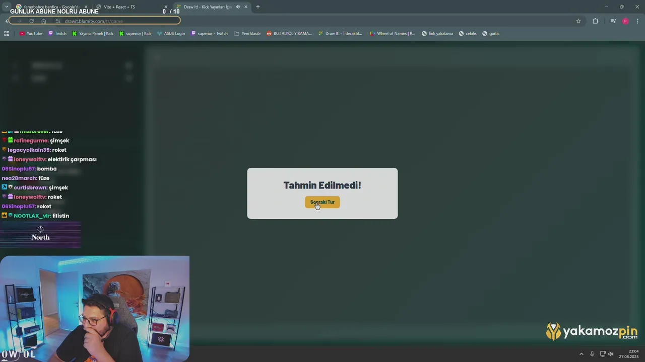Image resolution: width=645 pixels, height=362 pixels.
Task: Switch to the fenerbahçe benfica Google tab
Action: [x=50, y=7]
